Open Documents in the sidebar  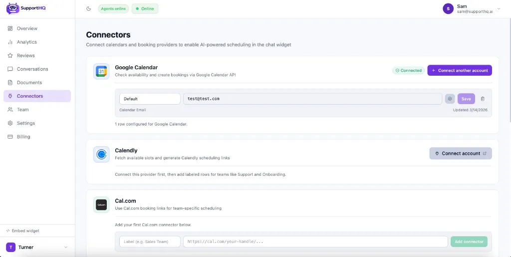[37, 82]
